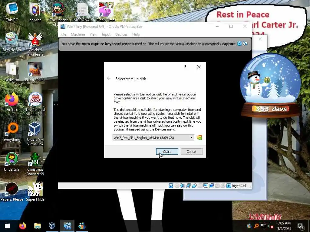Screen dimensions: 310x232
Task: Dismiss the Auto capture keyboard notification
Action: tap(239, 43)
